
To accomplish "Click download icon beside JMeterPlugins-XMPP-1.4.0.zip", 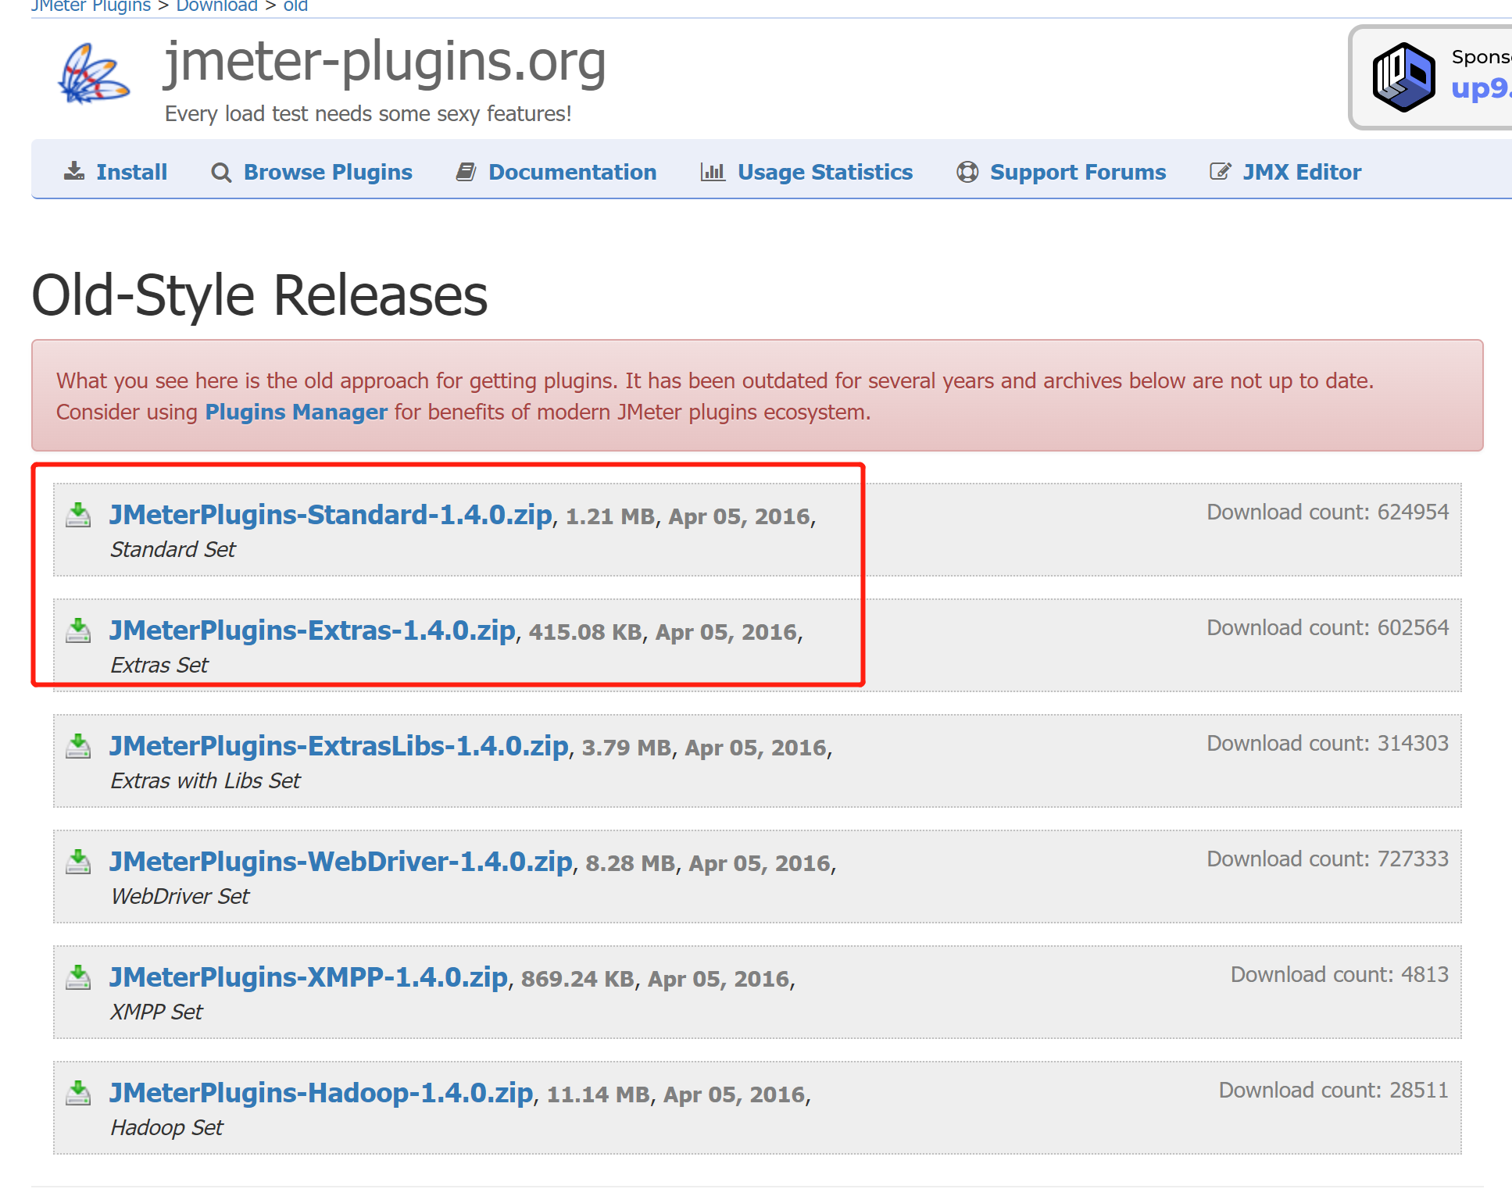I will pyautogui.click(x=78, y=977).
